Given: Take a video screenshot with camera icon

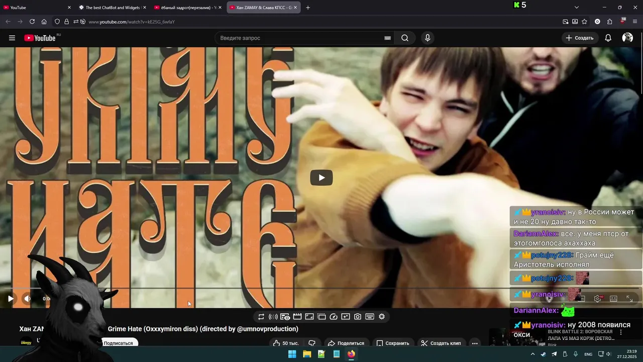Looking at the screenshot, I should click(358, 317).
